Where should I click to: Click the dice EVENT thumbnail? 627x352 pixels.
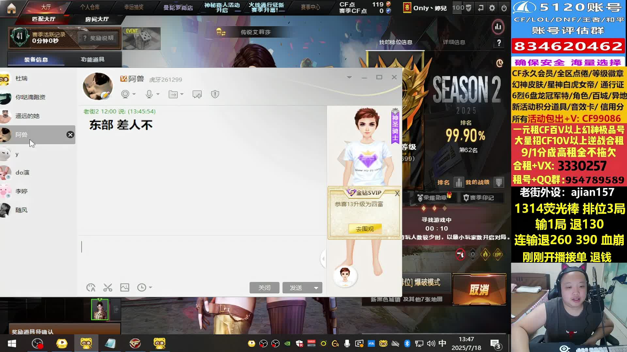(141, 38)
